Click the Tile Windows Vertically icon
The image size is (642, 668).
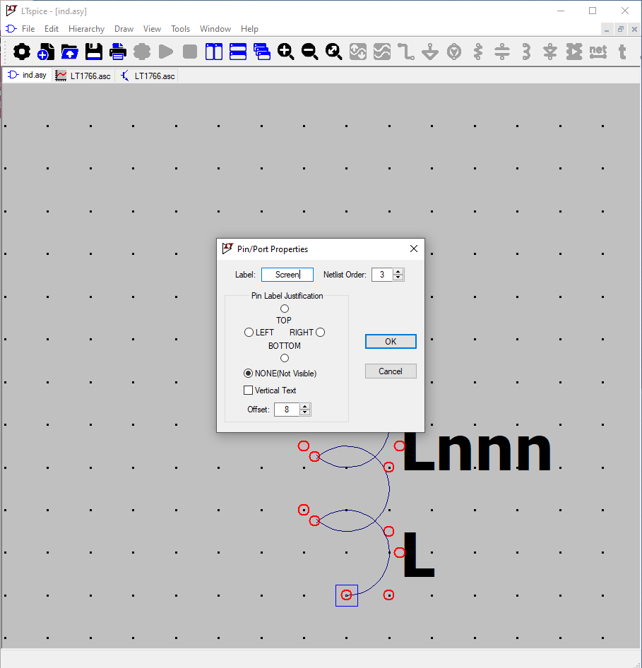pyautogui.click(x=213, y=52)
